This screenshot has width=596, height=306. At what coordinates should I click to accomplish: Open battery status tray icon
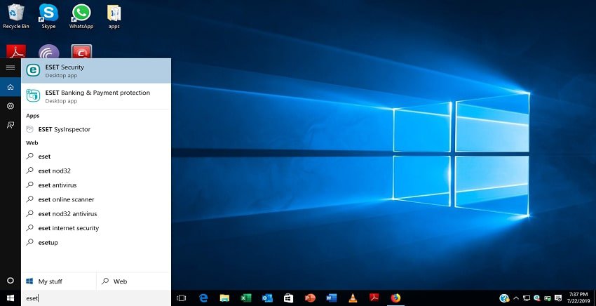(548, 298)
